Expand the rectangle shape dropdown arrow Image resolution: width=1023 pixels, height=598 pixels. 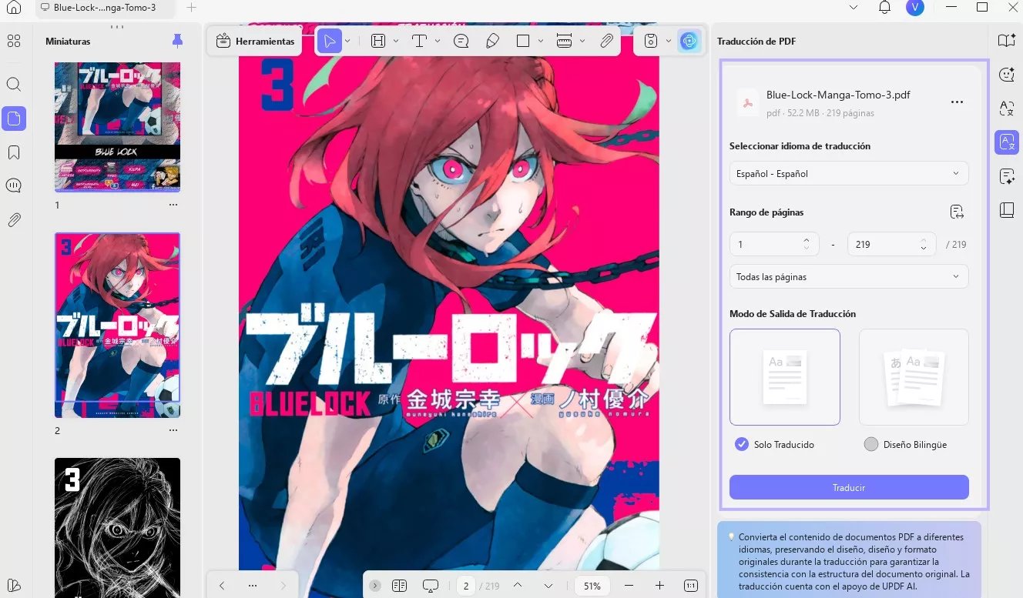coord(541,41)
